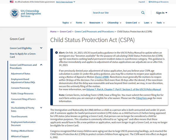This screenshot has width=176, height=140.
Task: Click the U.S. Citizenship and Immigration Services wordmark
Action: (x=31, y=14)
